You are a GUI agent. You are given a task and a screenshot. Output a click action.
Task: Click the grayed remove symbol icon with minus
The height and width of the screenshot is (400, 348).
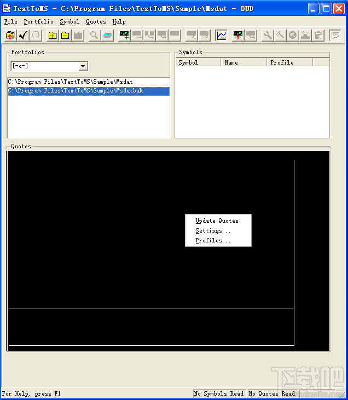pos(137,36)
